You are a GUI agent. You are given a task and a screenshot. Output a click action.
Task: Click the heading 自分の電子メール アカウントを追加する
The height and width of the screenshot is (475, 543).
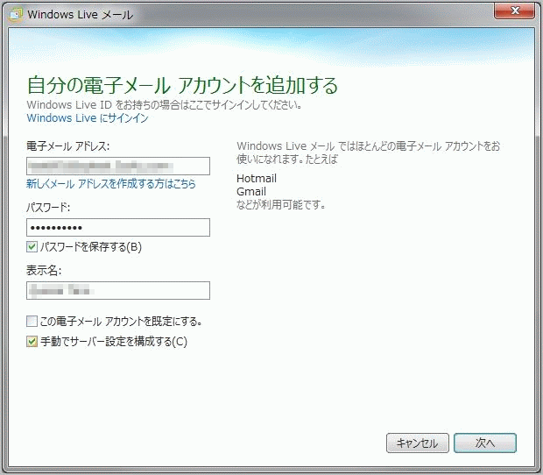click(x=182, y=85)
